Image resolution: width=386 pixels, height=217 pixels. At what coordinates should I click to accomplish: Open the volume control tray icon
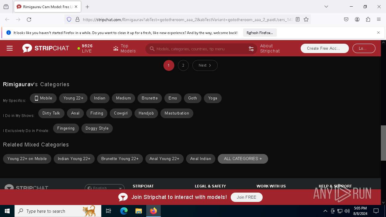click(347, 211)
